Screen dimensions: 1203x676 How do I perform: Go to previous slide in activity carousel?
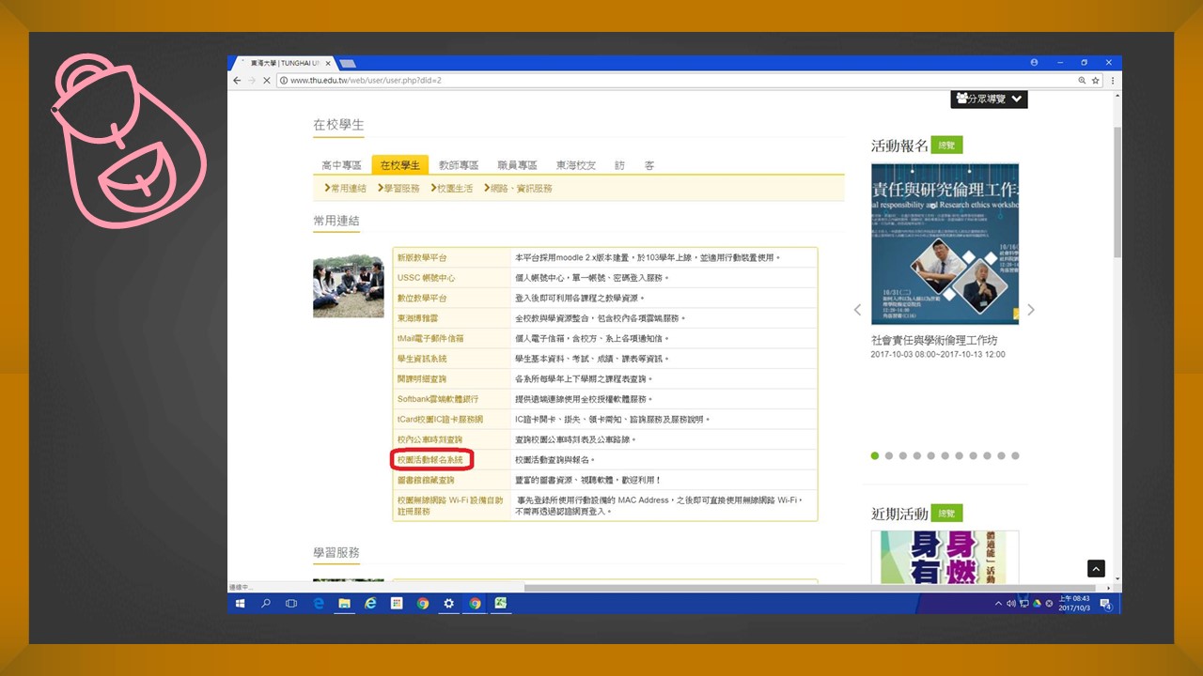pyautogui.click(x=857, y=310)
